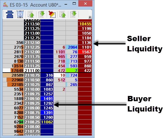Screen dimensions: 165x138
Task: Click the 2108.00 price cell
Action: [32, 126]
